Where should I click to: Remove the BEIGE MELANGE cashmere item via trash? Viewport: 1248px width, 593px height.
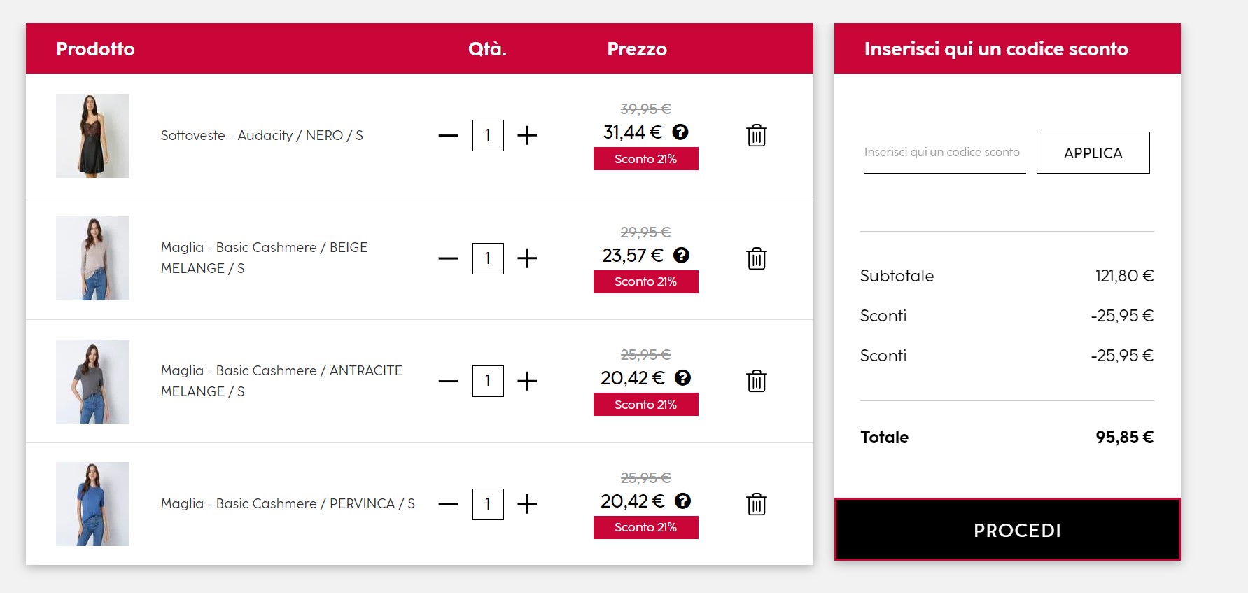(x=757, y=258)
